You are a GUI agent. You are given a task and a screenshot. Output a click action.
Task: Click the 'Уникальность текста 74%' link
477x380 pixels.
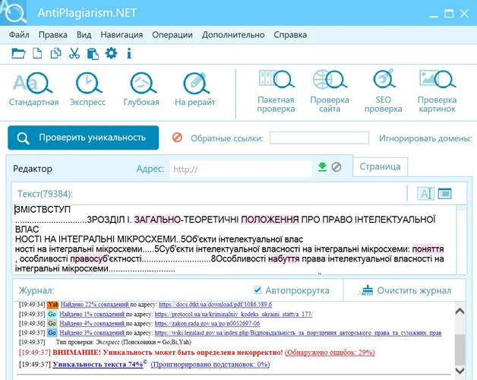click(x=98, y=364)
